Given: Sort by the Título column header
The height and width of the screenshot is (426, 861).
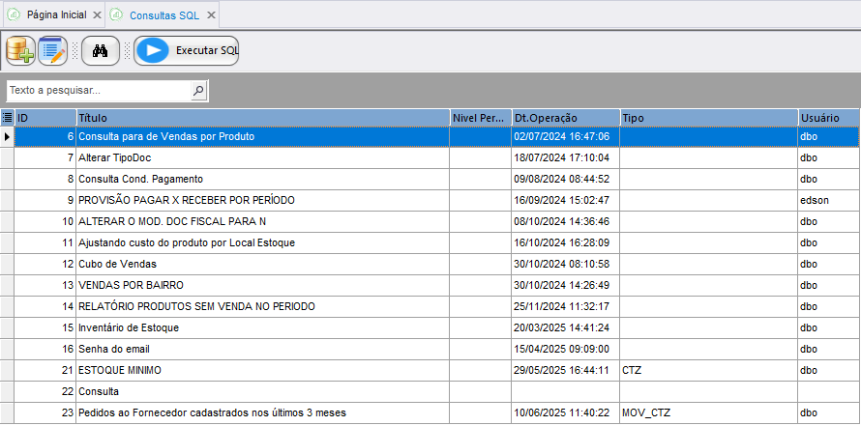Looking at the screenshot, I should (261, 117).
